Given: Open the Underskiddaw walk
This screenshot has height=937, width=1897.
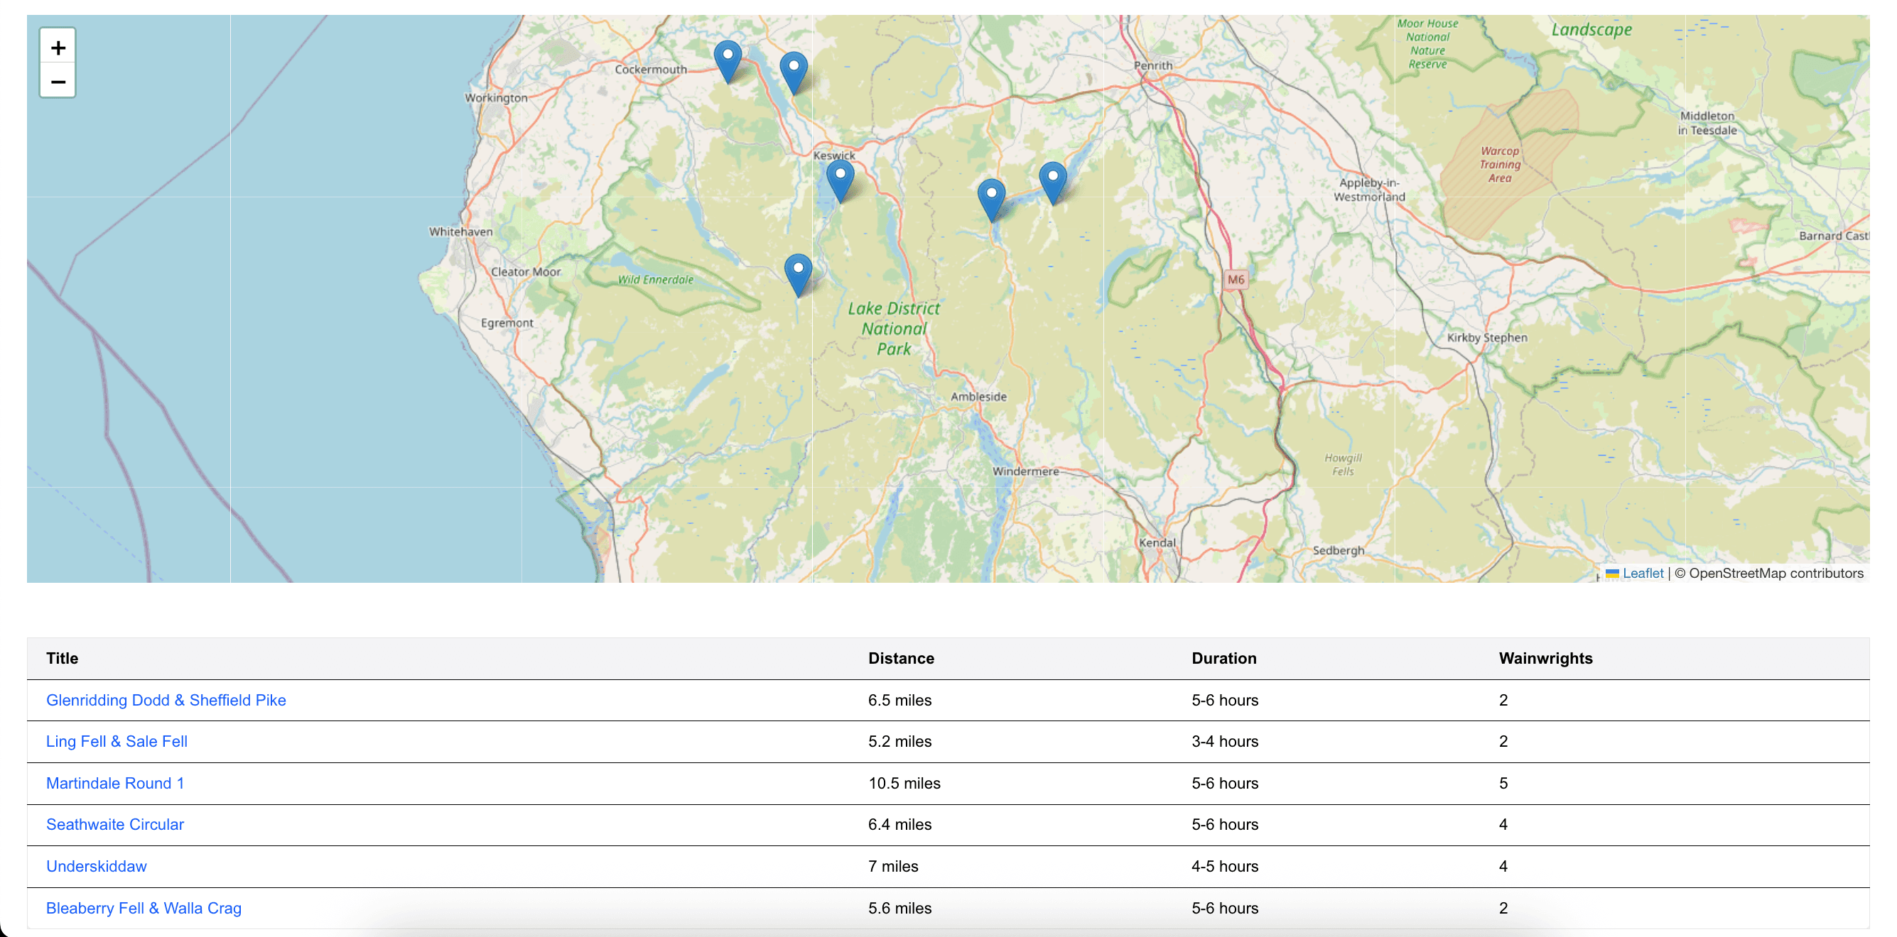Looking at the screenshot, I should click(97, 867).
